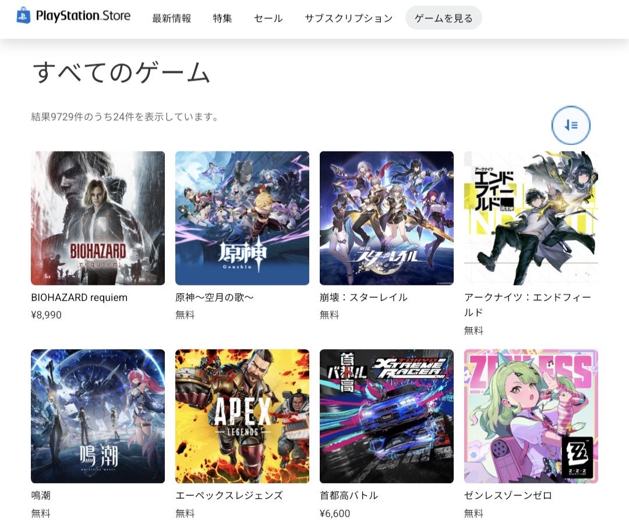
Task: Click the ¥8,990 price of BIOHAZARD
Action: click(46, 315)
